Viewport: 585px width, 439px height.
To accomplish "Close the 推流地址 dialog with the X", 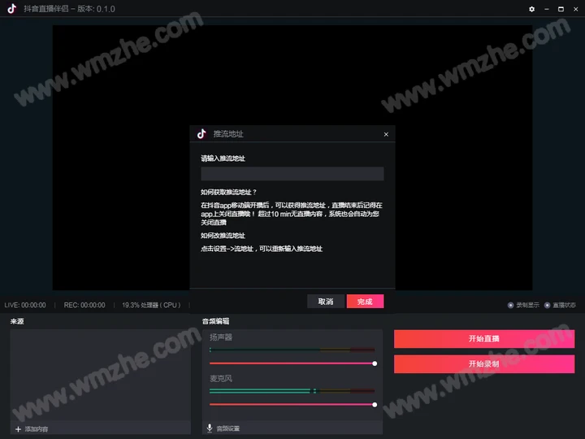I will [x=386, y=134].
